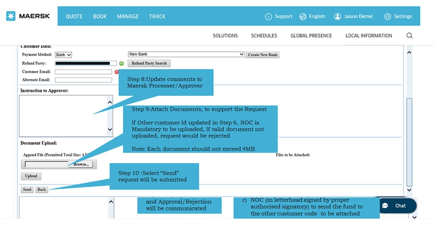Click the globe icon beside English

pos(303,16)
